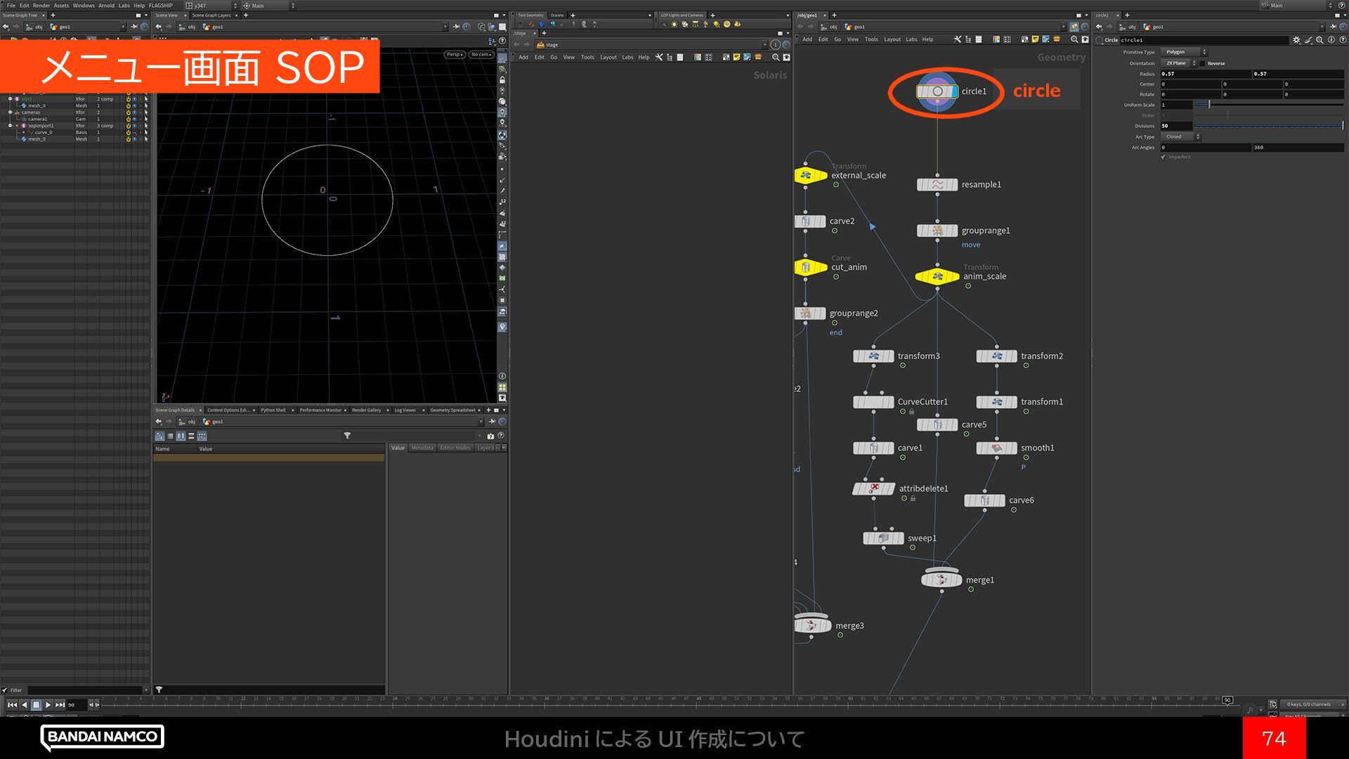Open the Primitive Type dropdown
The height and width of the screenshot is (759, 1349).
click(1184, 52)
